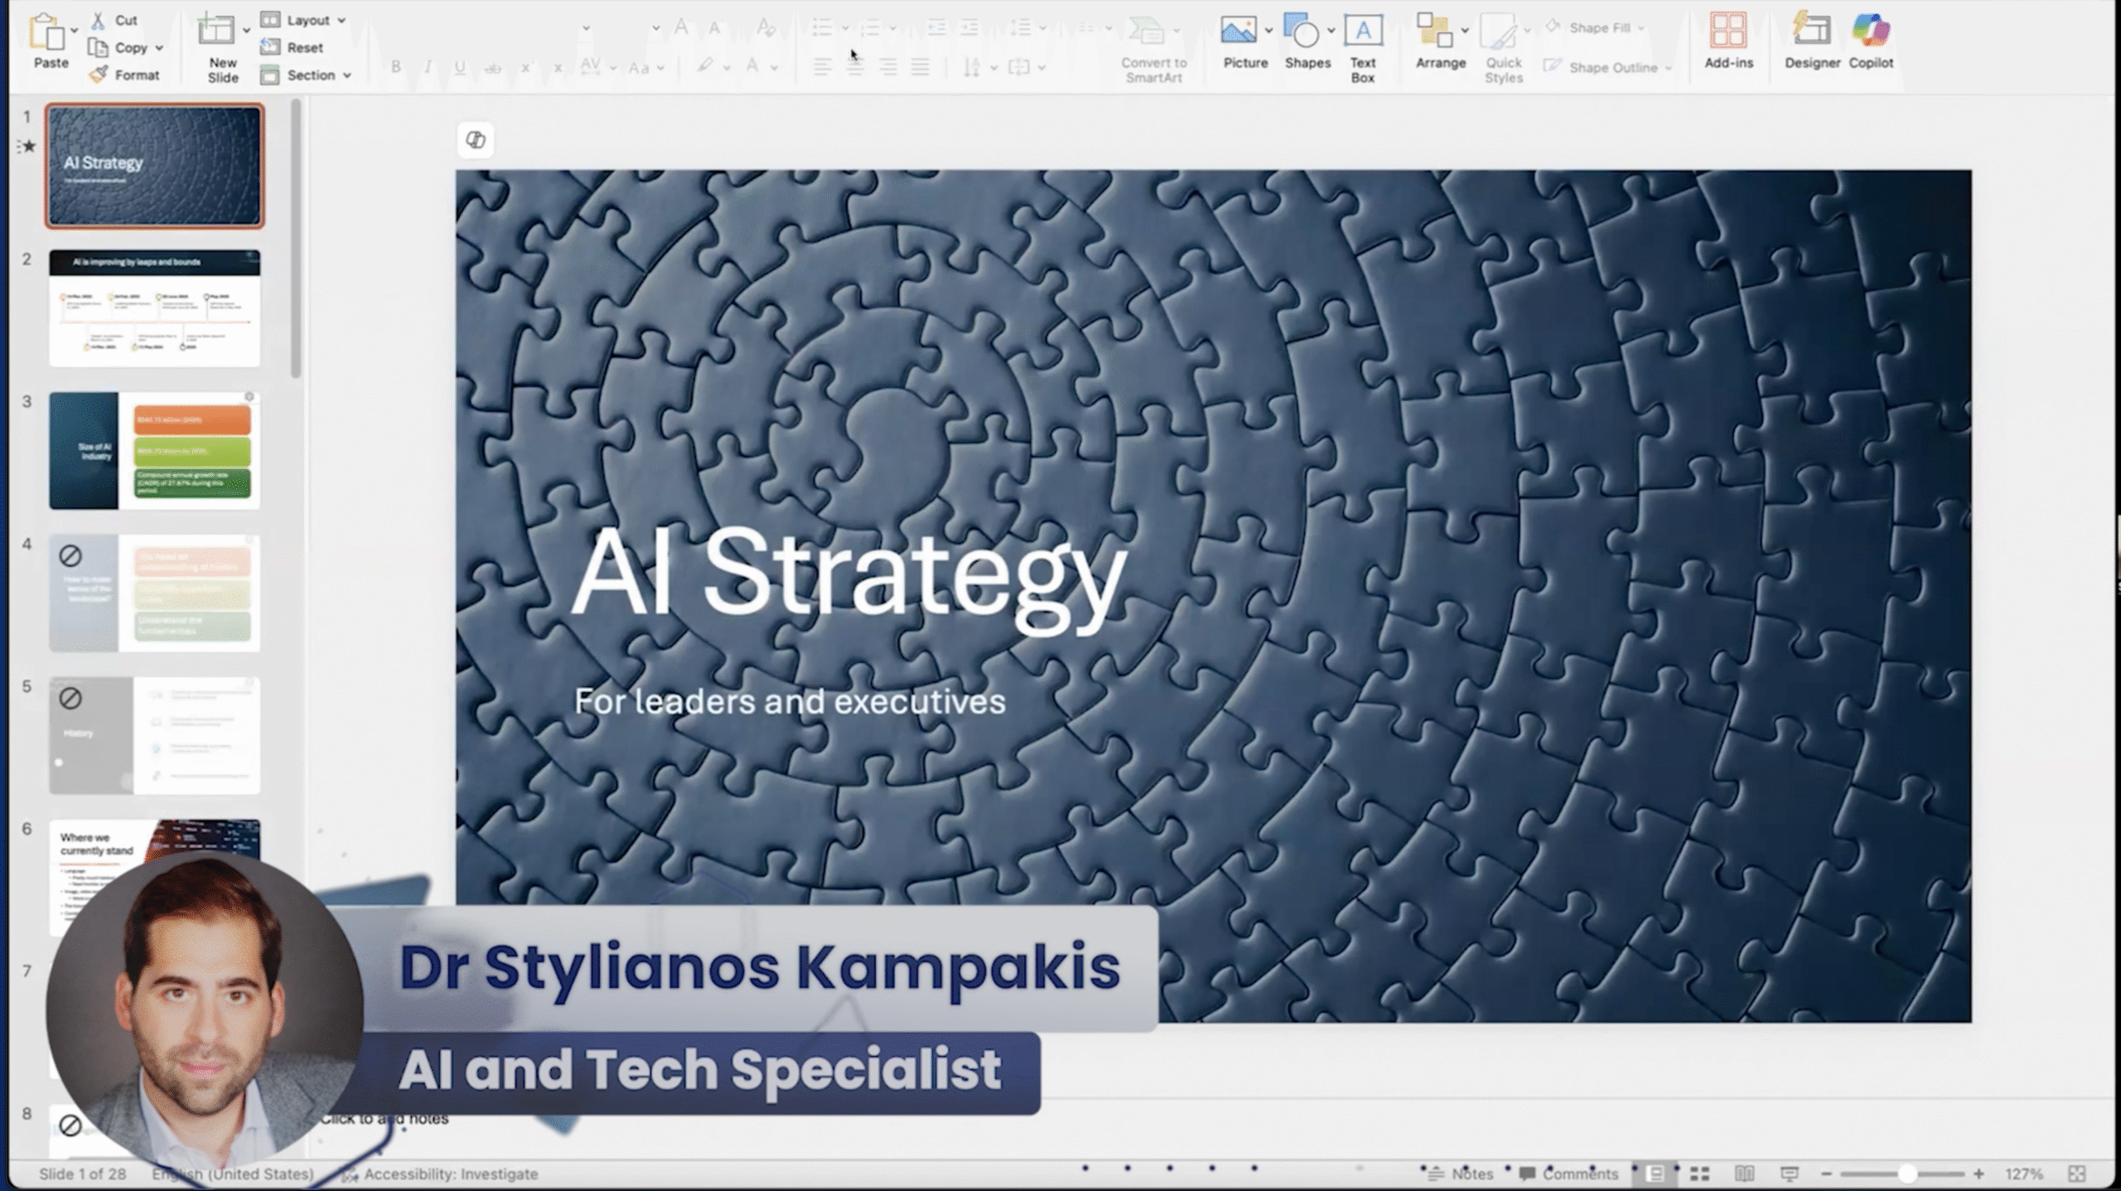This screenshot has height=1191, width=2121.
Task: Insert a Text Box
Action: pos(1362,48)
